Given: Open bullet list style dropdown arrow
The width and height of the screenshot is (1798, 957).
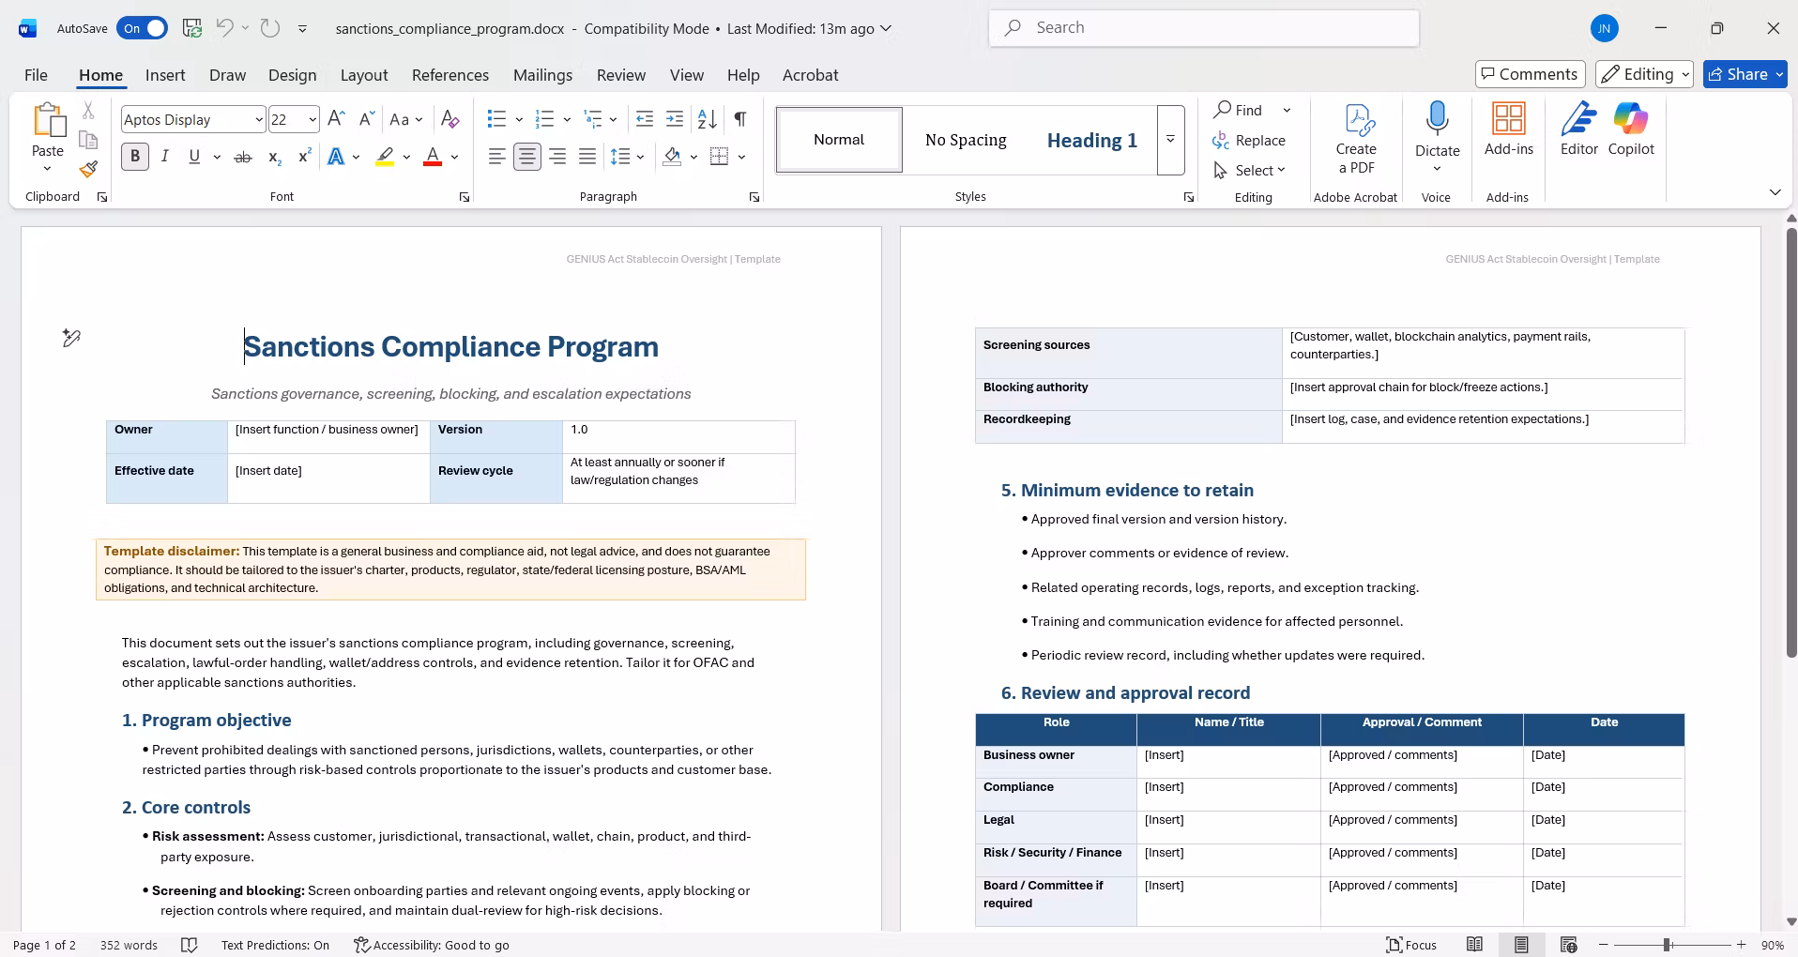Looking at the screenshot, I should pos(519,119).
